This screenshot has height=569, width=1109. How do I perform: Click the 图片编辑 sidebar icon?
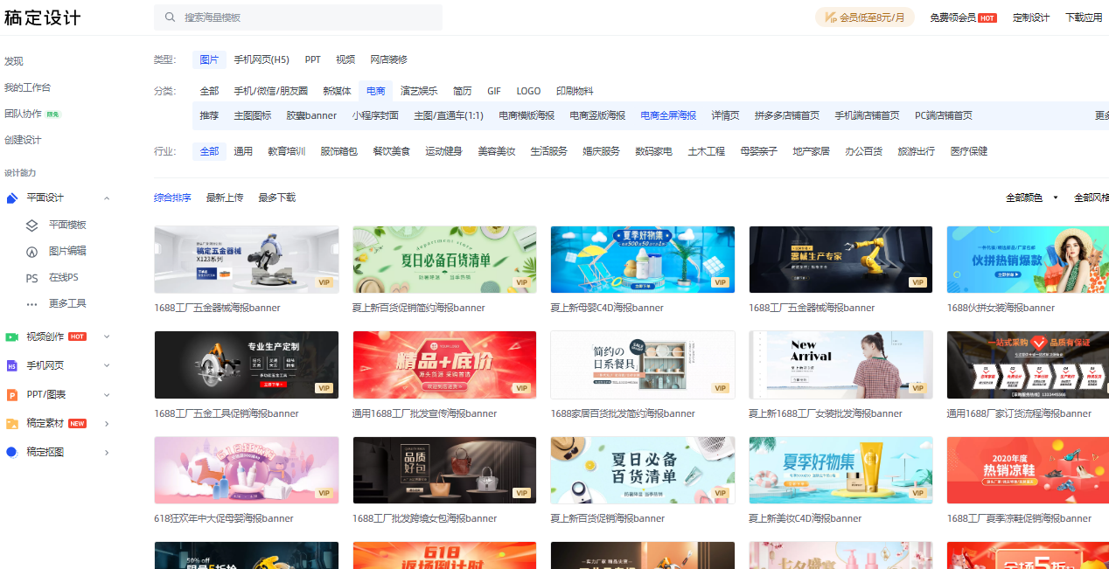[x=32, y=251]
